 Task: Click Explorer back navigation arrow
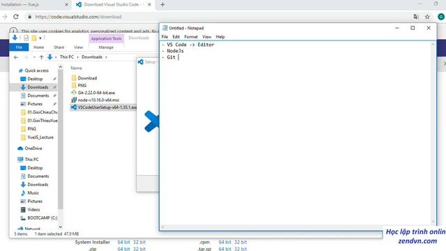click(x=16, y=57)
